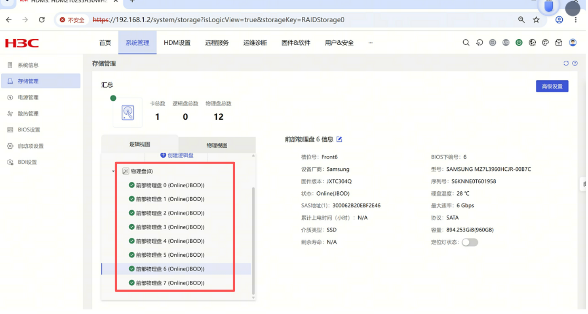
Task: Select 存储管理 in the sidebar
Action: click(40, 81)
